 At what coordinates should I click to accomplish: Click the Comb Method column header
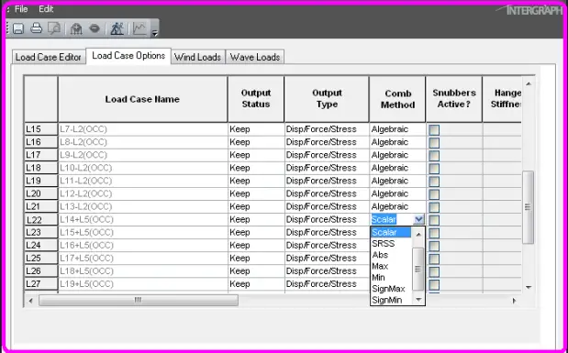(397, 99)
